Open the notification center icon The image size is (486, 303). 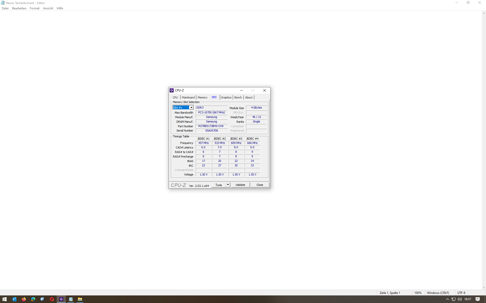(x=478, y=299)
